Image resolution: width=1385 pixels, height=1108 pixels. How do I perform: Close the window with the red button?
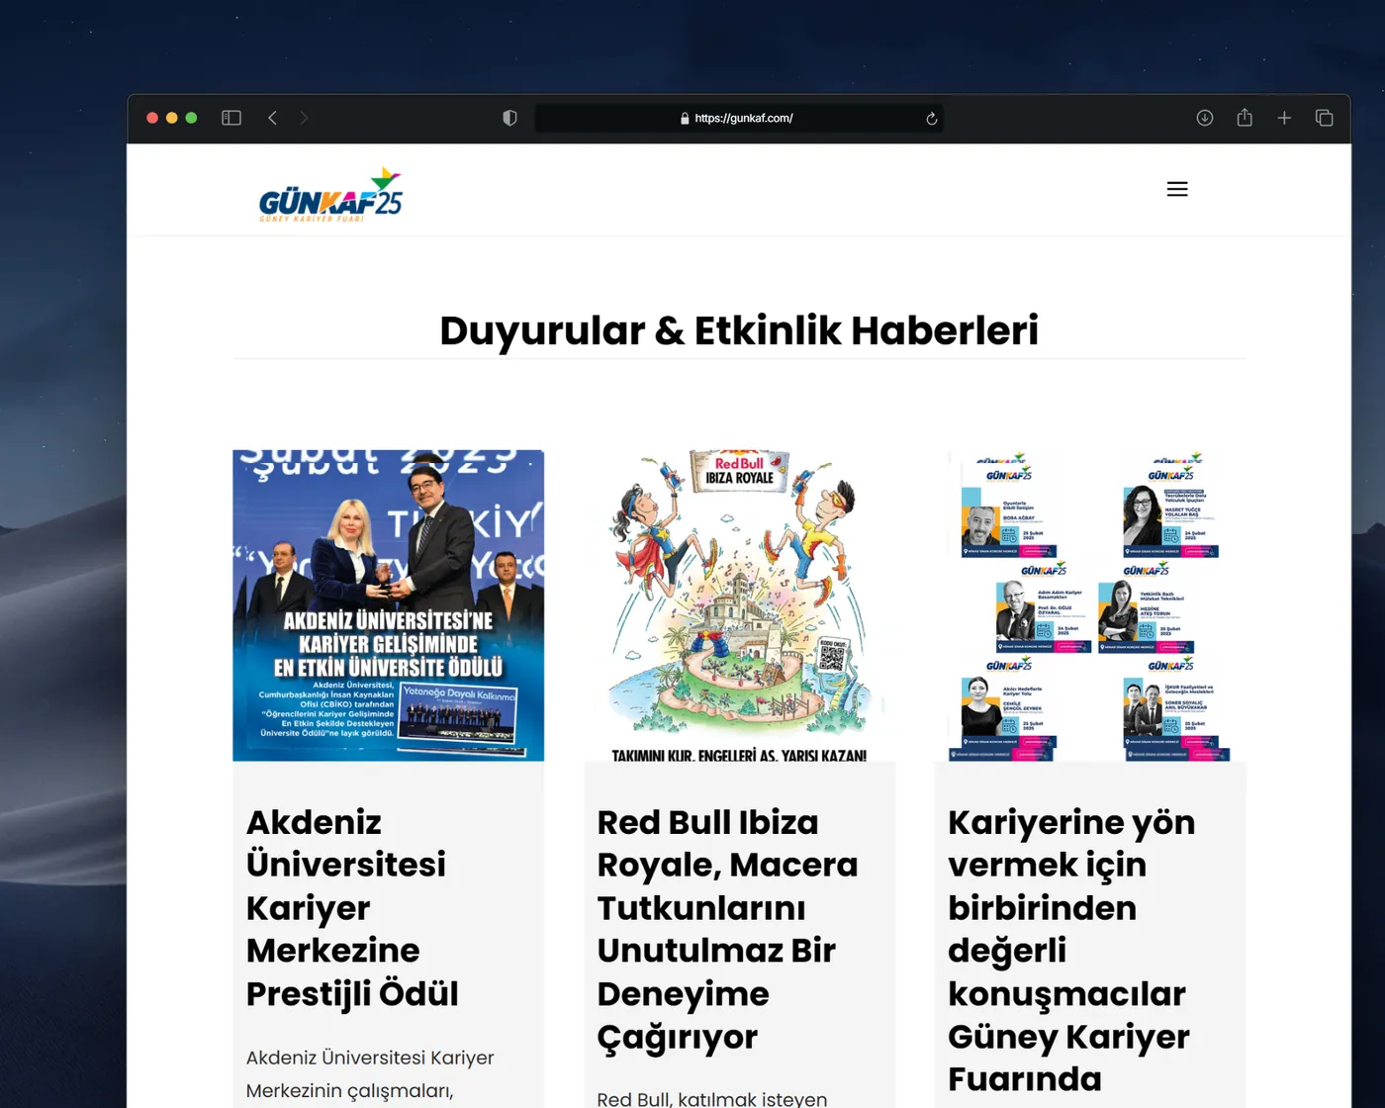click(x=152, y=118)
